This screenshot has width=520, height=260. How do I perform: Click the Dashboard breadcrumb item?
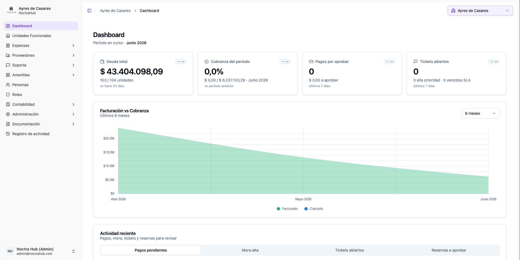(x=149, y=11)
